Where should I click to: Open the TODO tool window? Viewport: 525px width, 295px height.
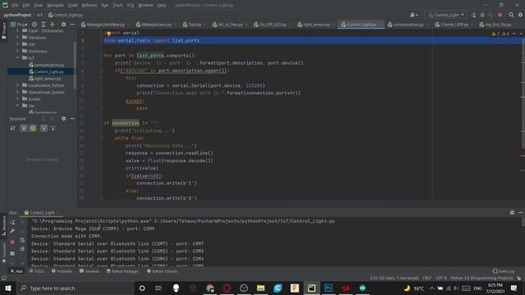36,271
